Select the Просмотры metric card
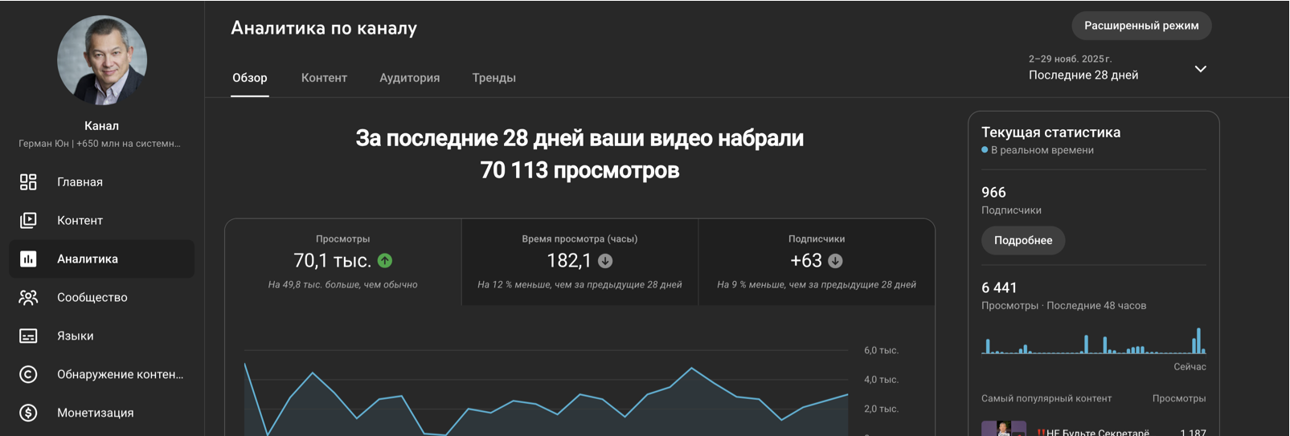The image size is (1290, 436). click(343, 262)
